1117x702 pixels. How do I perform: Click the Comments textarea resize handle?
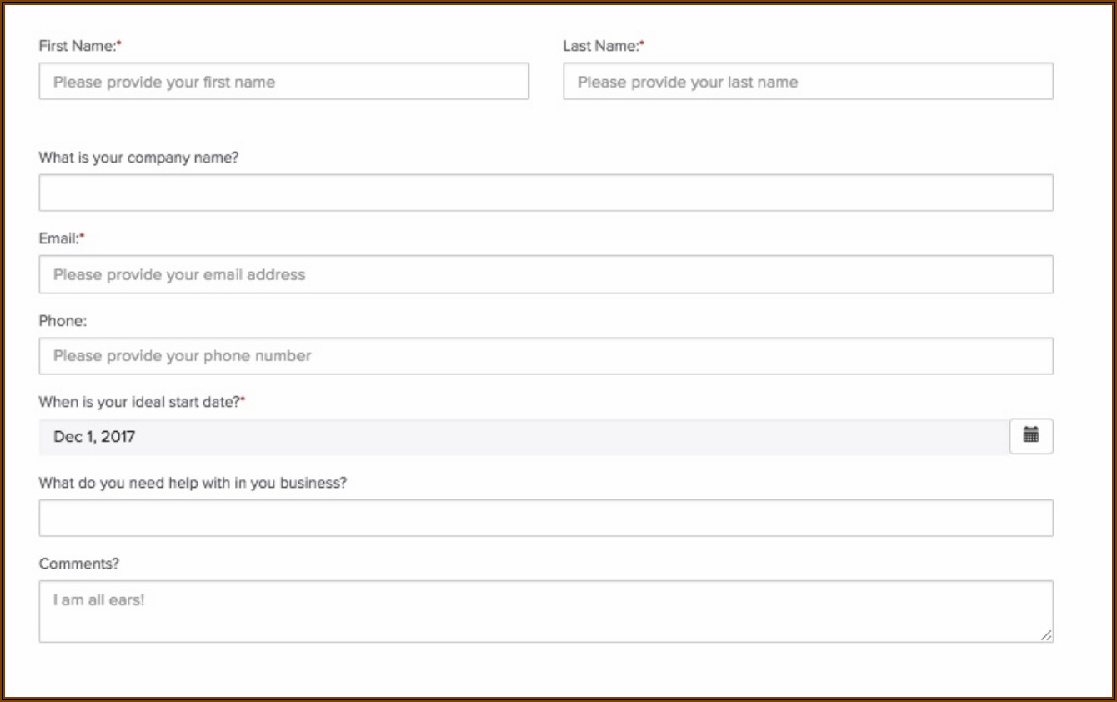tap(1046, 635)
